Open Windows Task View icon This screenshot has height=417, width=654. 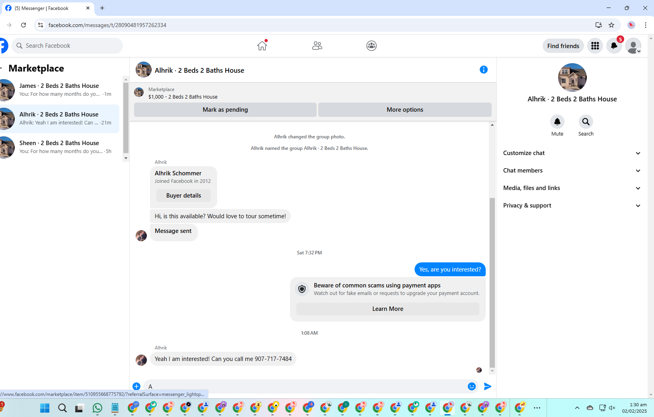[x=80, y=408]
